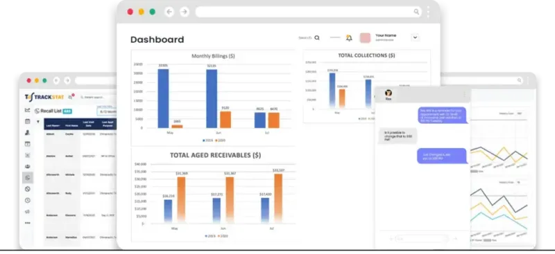Viewport: 555px width, 254px height.
Task: Click the Search magnifier icon beside the Dashboard title
Action: tap(317, 38)
